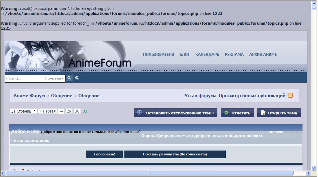Open advanced search gear icon
This screenshot has height=177, width=318.
(x=77, y=78)
